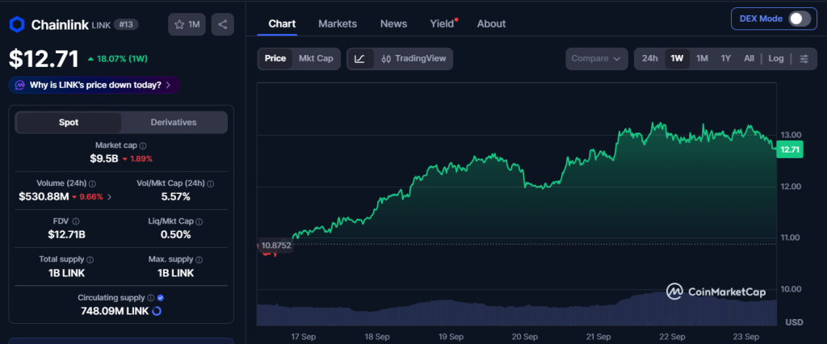
Task: Select the Mkt Cap toggle option
Action: pyautogui.click(x=316, y=59)
